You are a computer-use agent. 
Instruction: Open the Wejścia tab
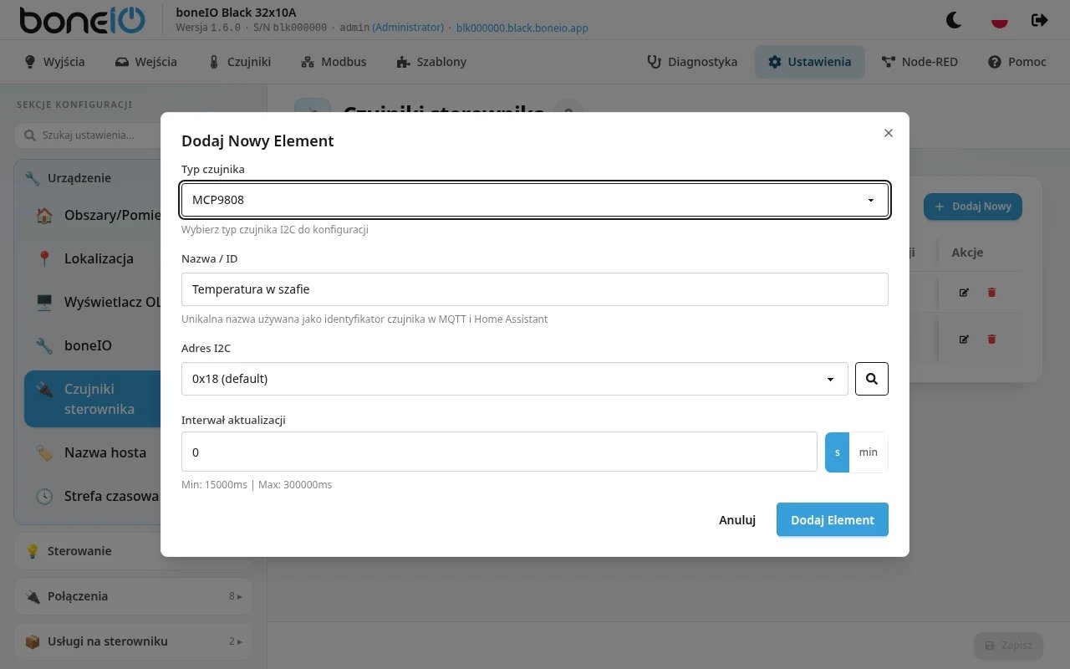pos(146,62)
